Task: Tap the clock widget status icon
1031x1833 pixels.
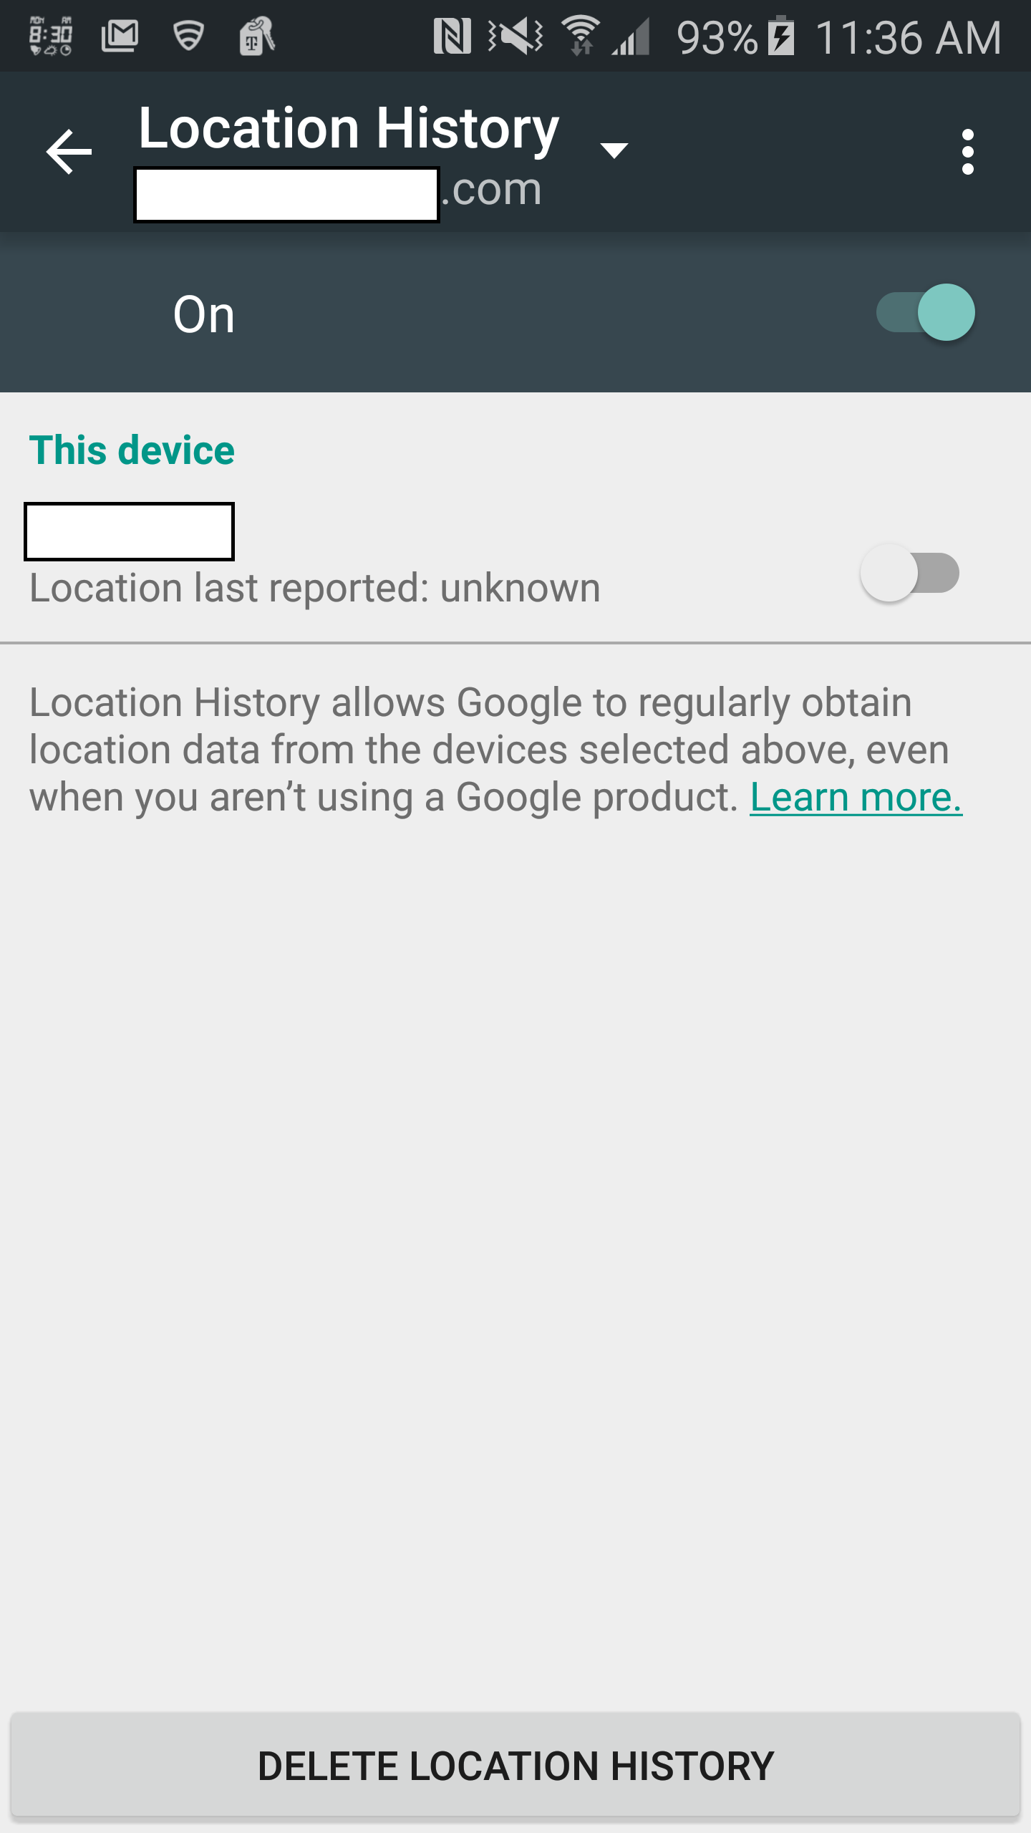Action: (50, 36)
